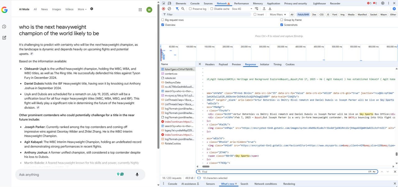Open the Google apps grid

(x=140, y=10)
